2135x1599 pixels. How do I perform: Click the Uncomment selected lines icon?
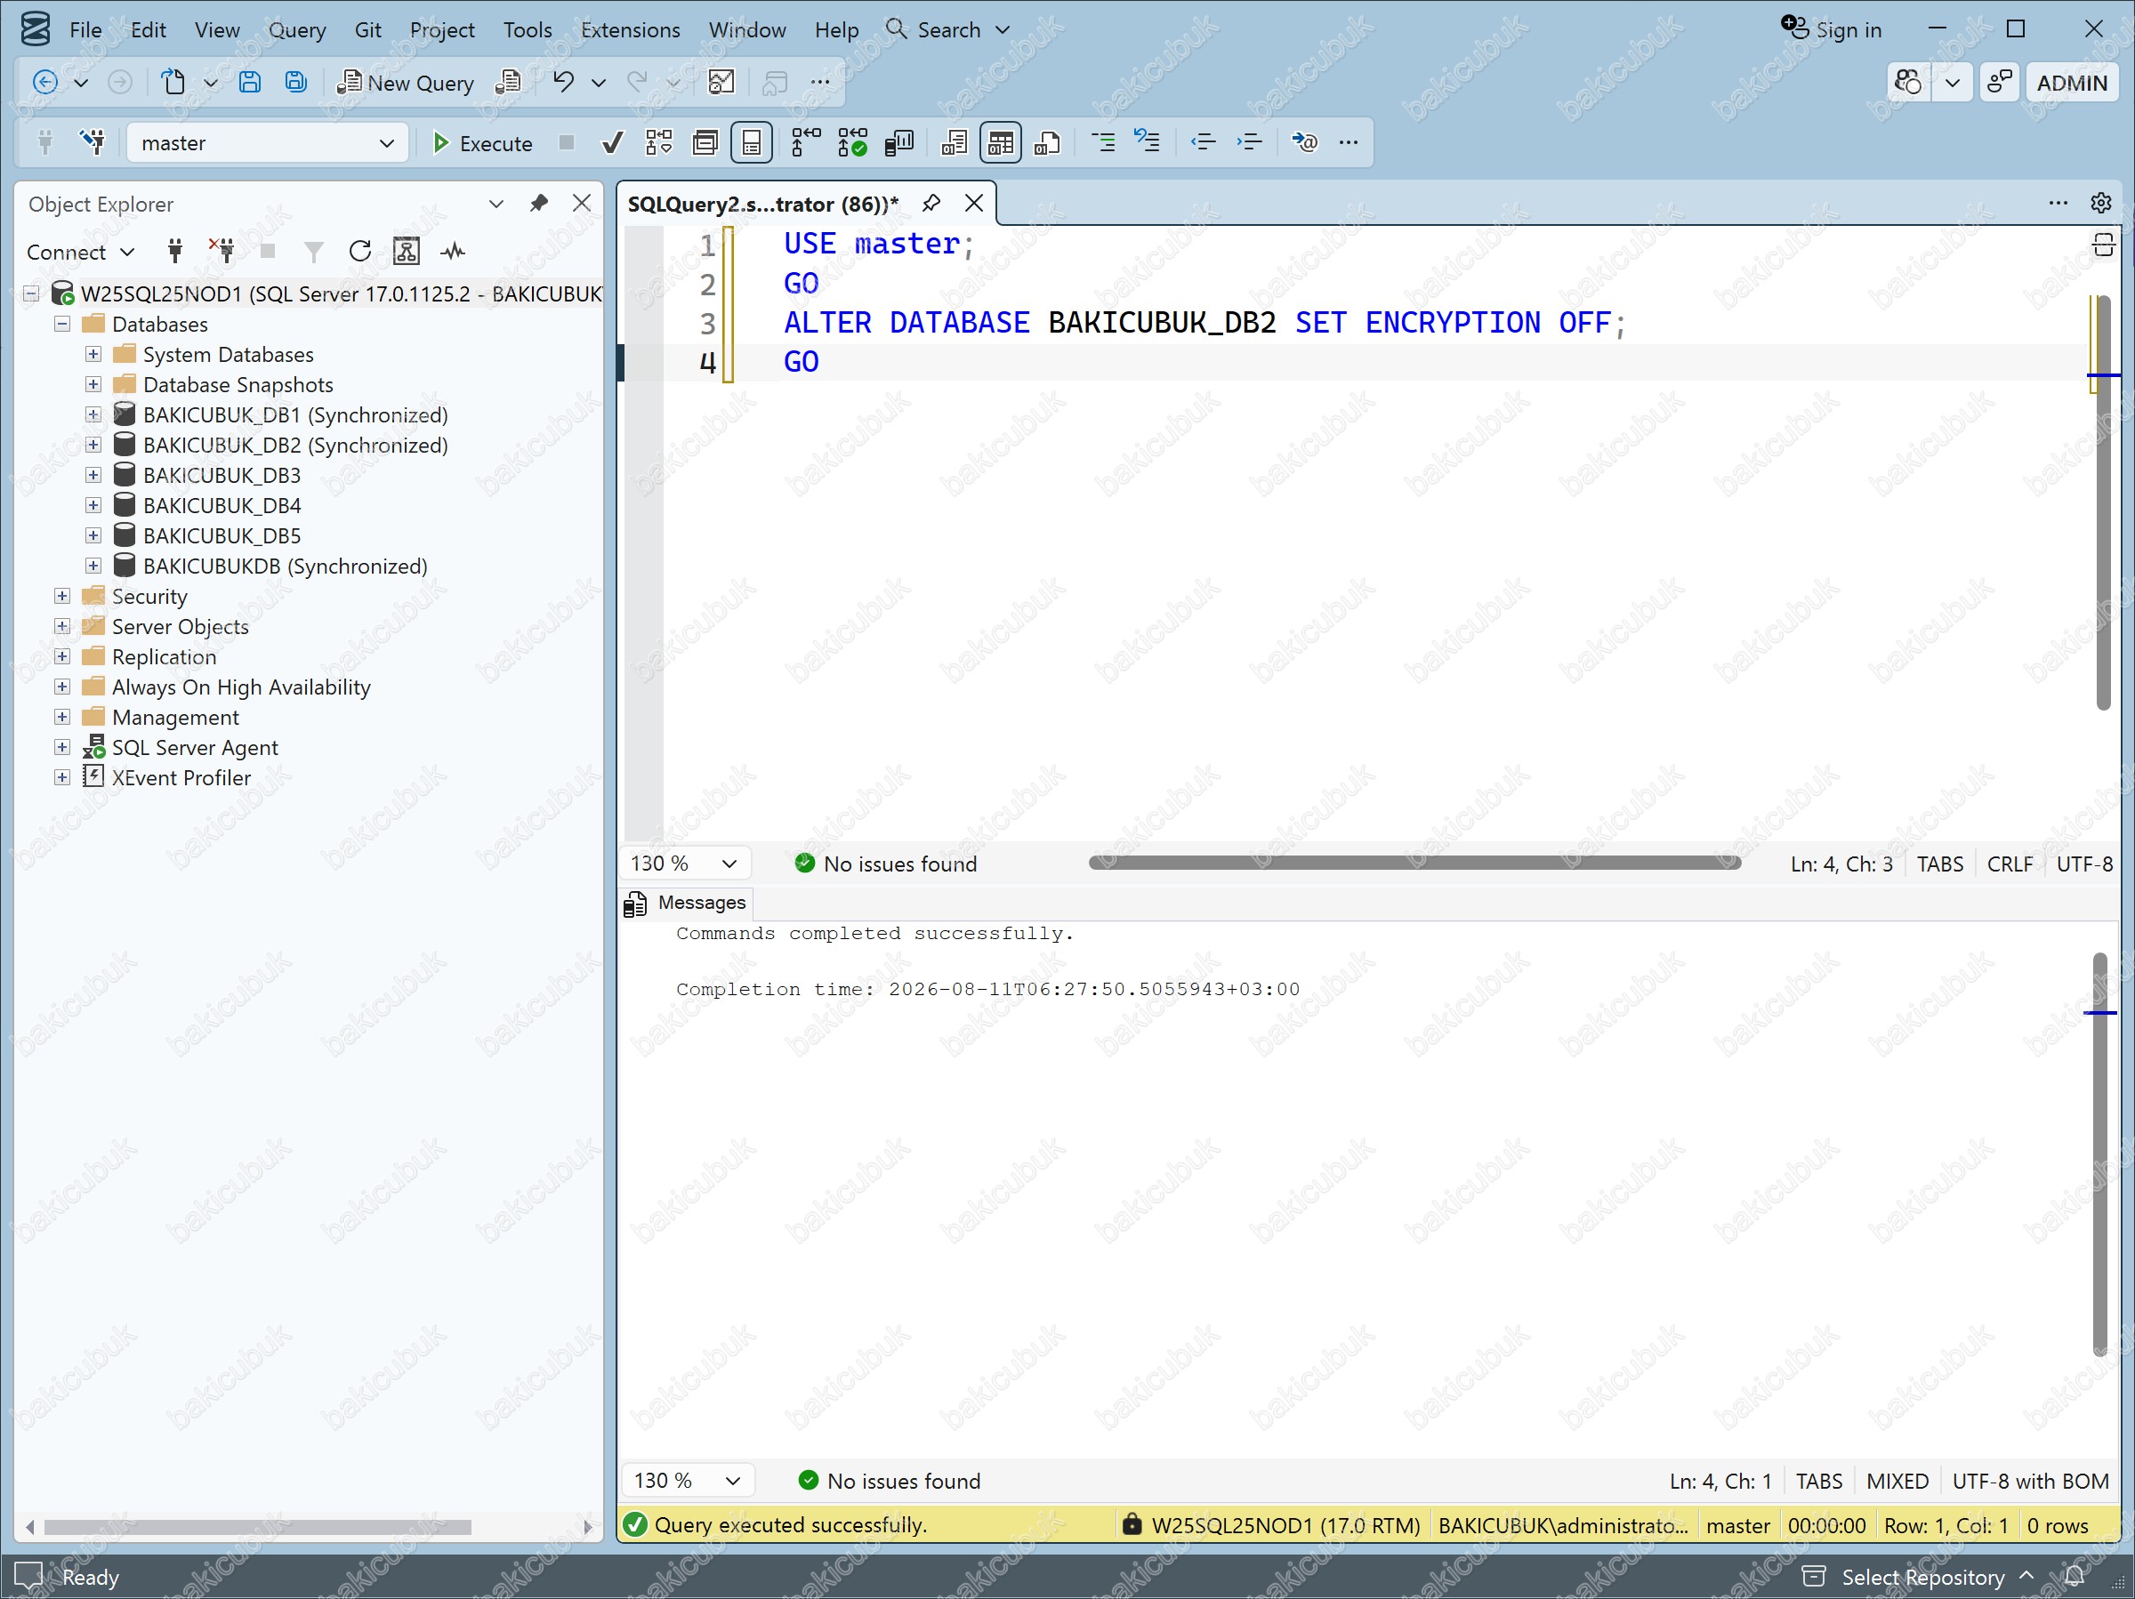pos(1148,143)
